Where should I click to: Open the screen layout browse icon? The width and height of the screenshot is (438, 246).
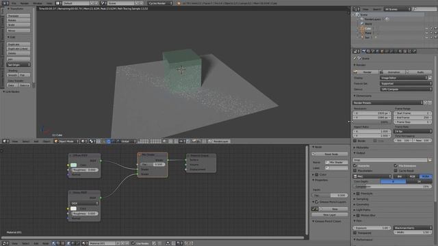(x=58, y=3)
